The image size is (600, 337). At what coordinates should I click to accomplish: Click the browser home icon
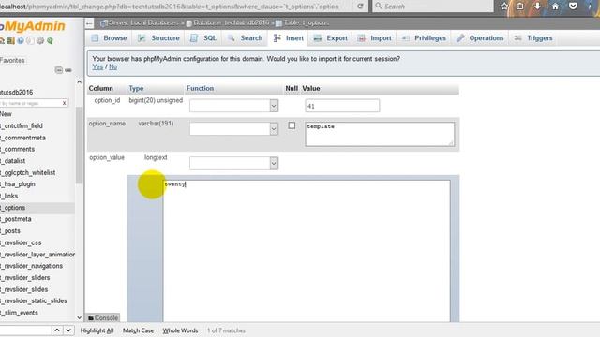pos(555,7)
